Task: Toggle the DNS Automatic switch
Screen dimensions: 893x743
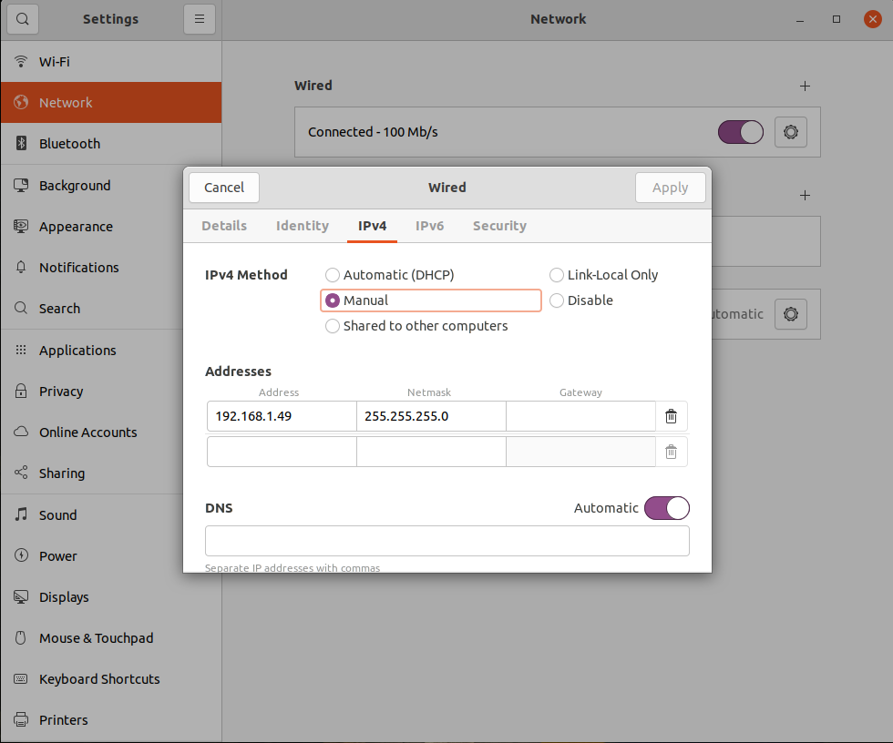Action: 667,508
